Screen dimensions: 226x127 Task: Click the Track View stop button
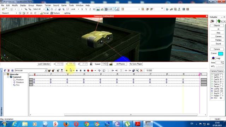[77, 71]
